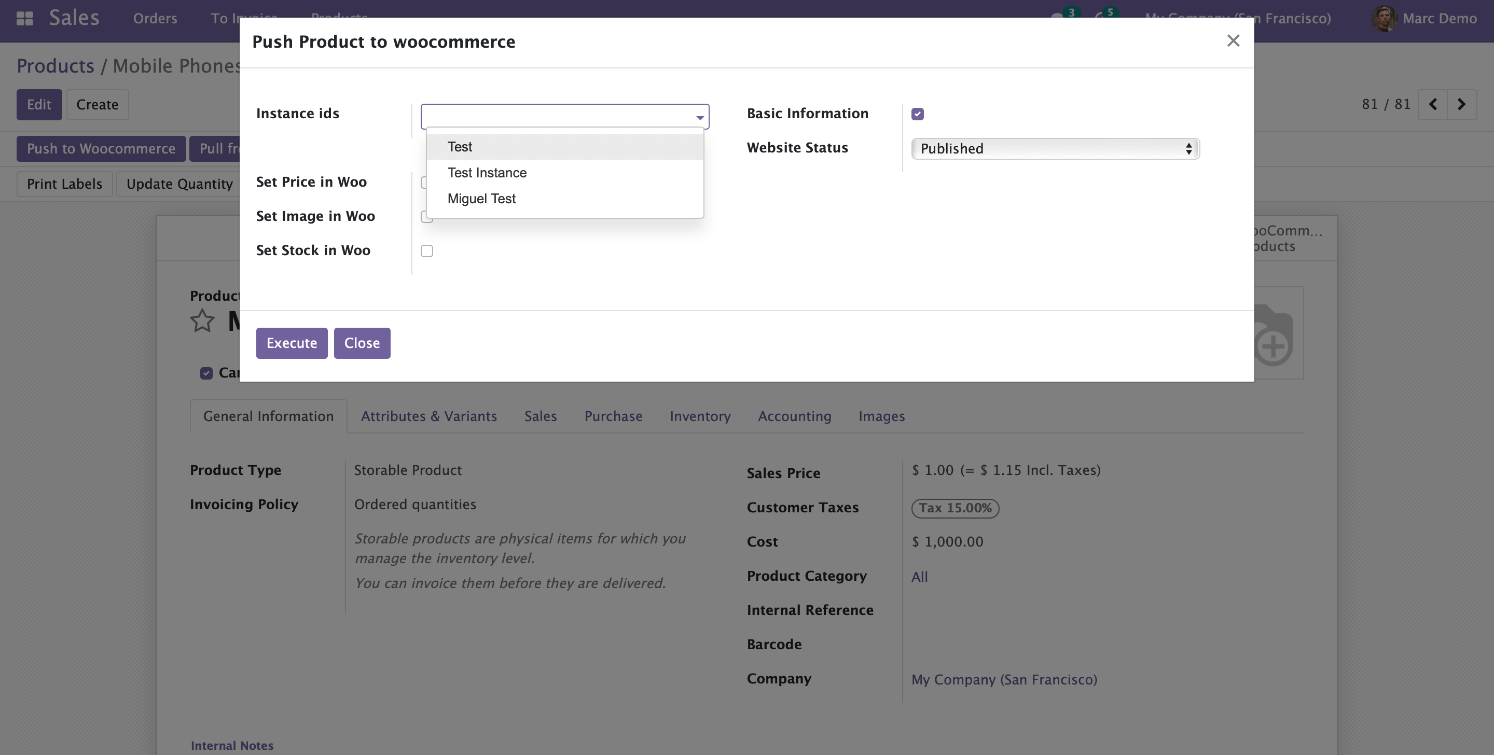Click Instance ids dropdown arrow
Screen dimensions: 1494x755
(699, 118)
